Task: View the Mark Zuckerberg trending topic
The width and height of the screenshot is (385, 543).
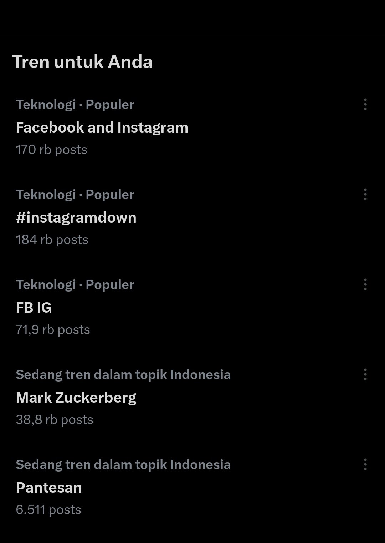Action: (x=76, y=398)
